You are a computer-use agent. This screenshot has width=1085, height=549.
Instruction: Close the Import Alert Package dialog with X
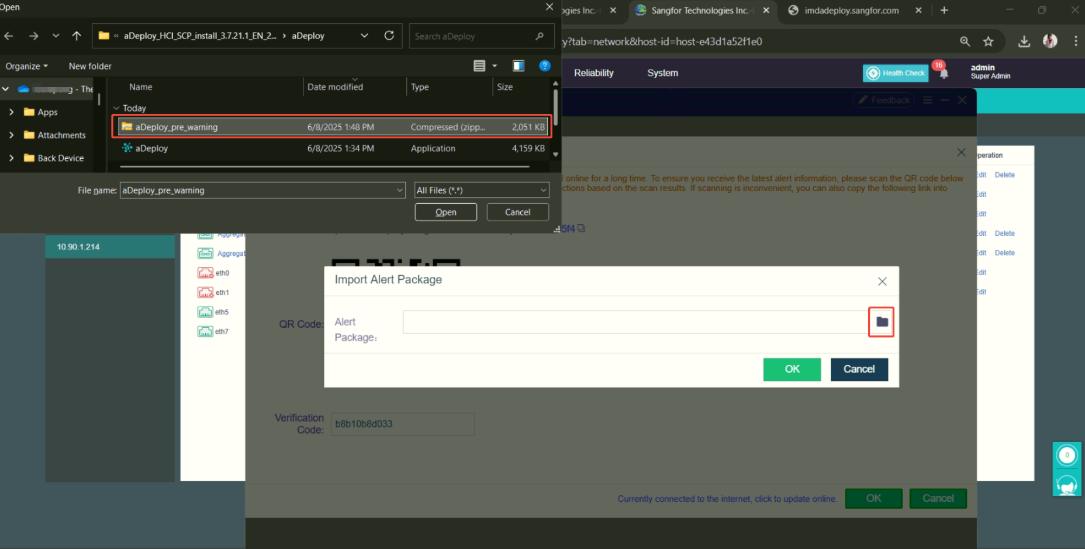882,282
